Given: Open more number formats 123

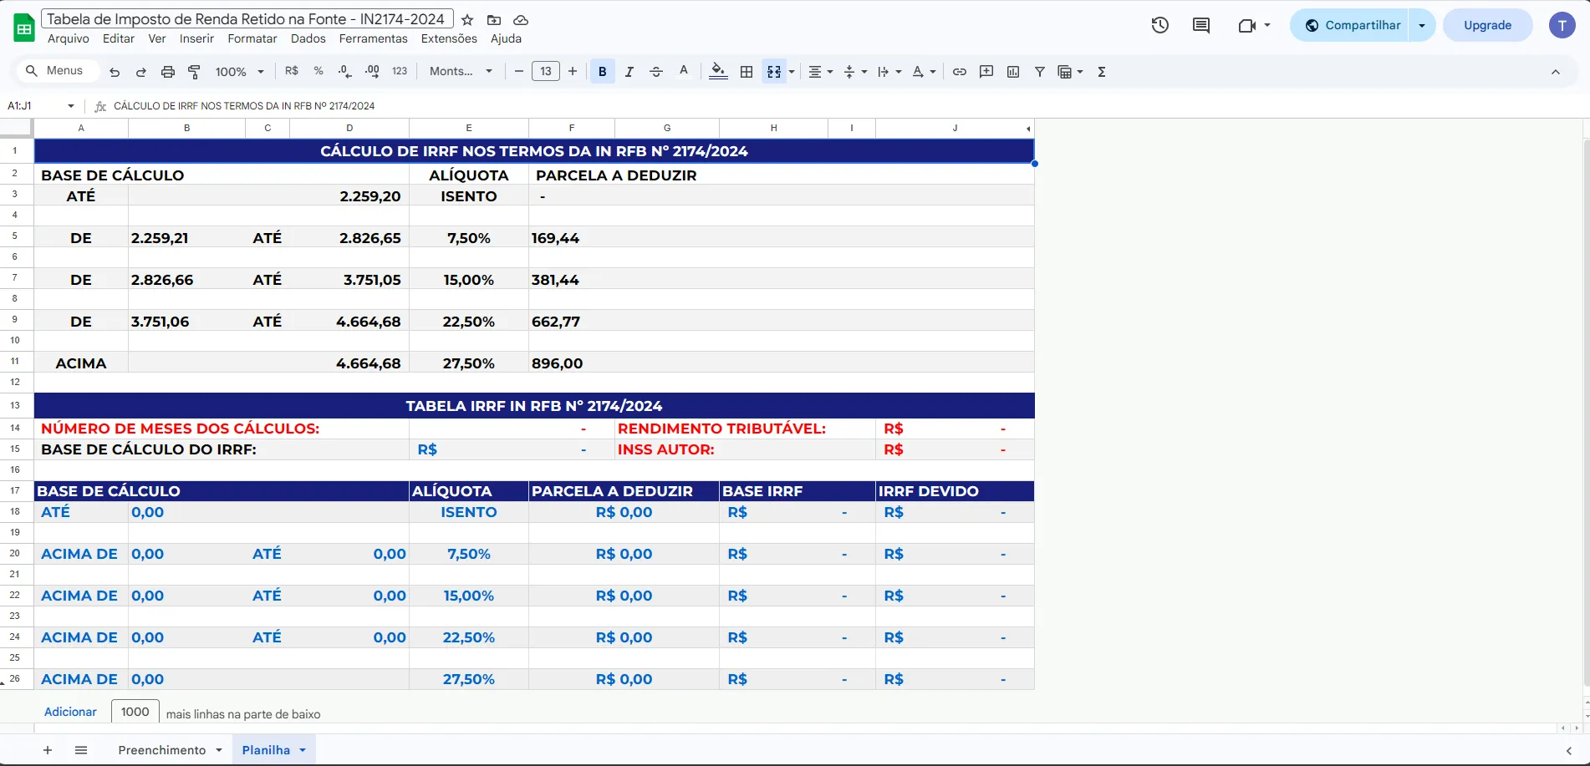Looking at the screenshot, I should [400, 71].
